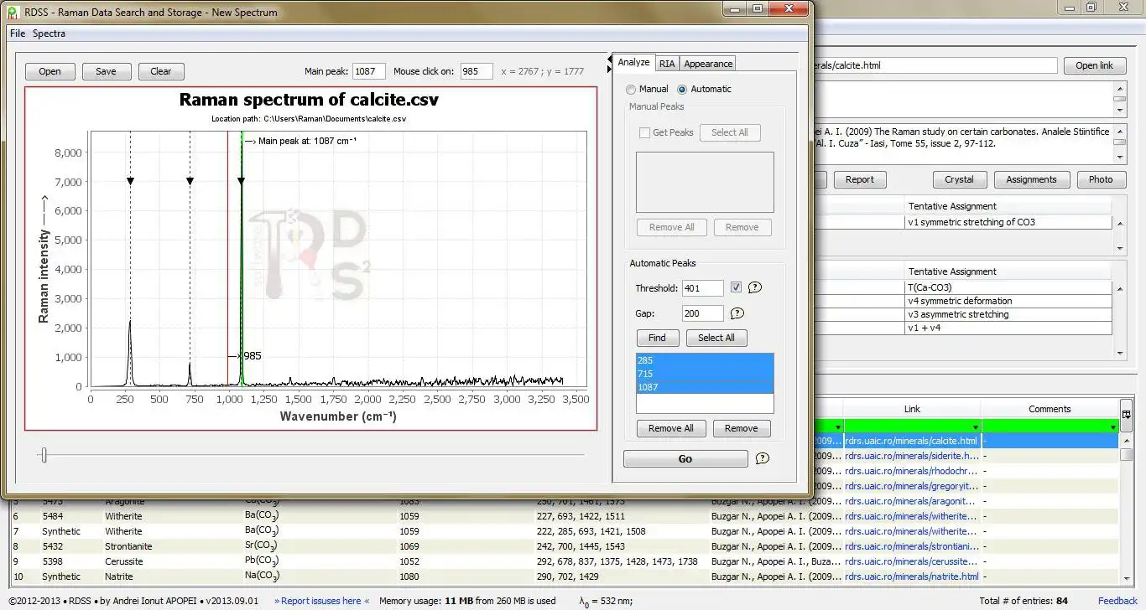Viewport: 1146px width, 610px height.
Task: Open the column chooser icon above table scrollbar
Action: point(1126,415)
